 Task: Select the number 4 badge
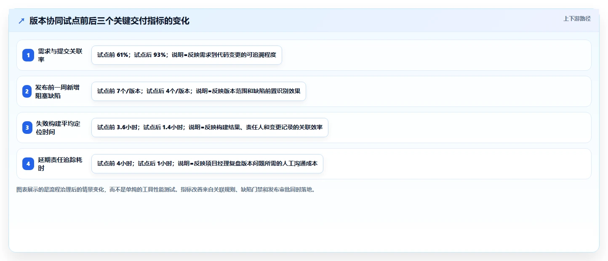point(28,164)
